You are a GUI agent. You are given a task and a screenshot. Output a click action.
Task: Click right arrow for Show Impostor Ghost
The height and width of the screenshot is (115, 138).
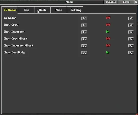[131, 46]
